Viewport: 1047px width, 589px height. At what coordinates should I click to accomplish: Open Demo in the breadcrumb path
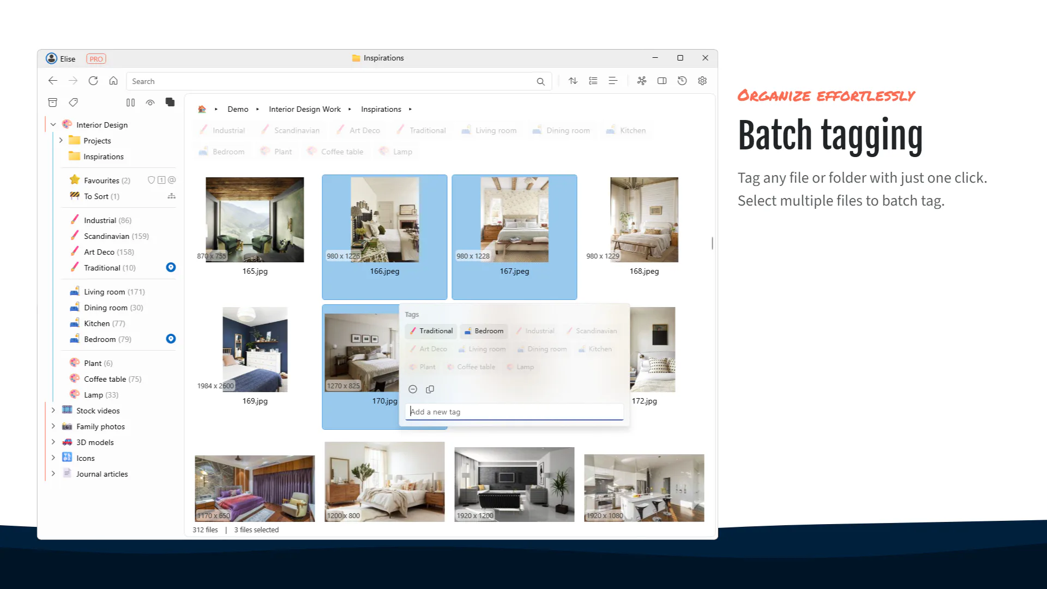point(238,109)
